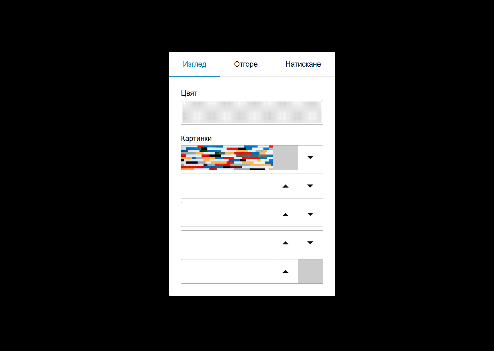Move the first image down with arrow
Screen dimensions: 494x351
point(310,158)
